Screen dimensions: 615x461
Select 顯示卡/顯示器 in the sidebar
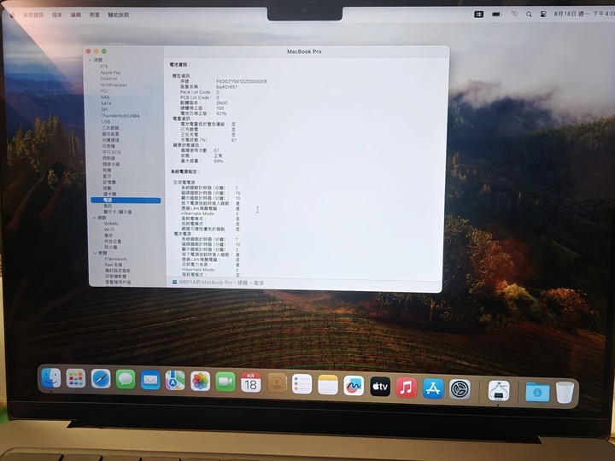118,212
